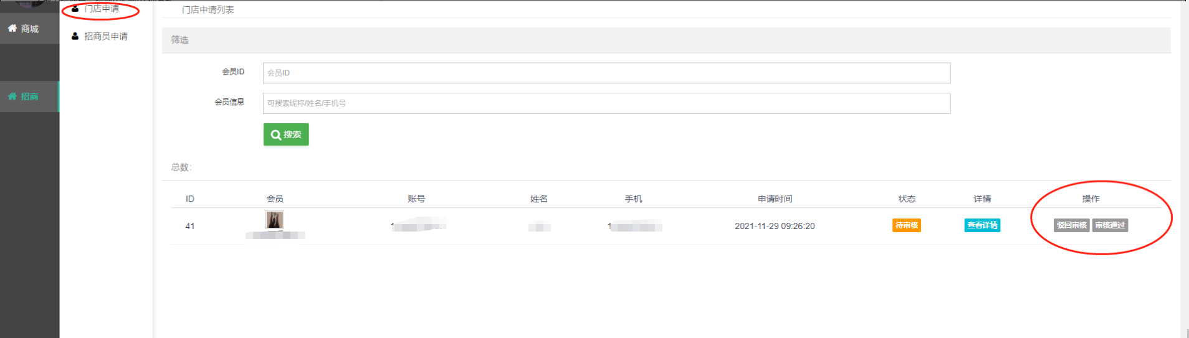This screenshot has height=338, width=1189.
Task: Focus the 会员ID input field
Action: (606, 73)
